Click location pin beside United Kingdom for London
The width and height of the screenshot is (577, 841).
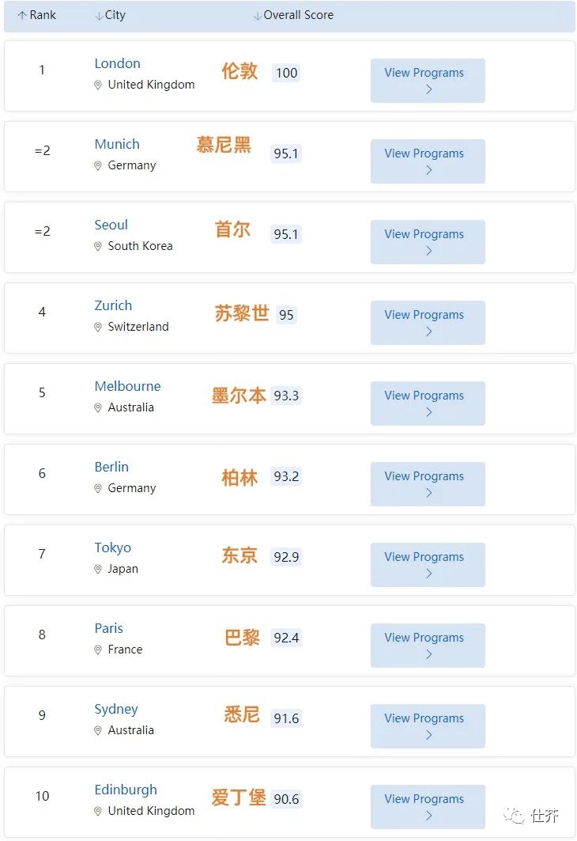tap(98, 85)
